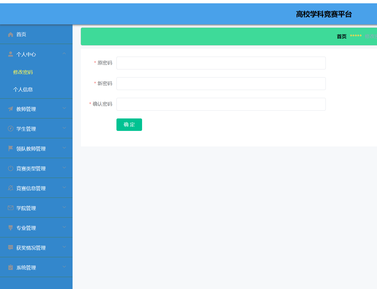
Task: Expand the 学生管理 chevron
Action: click(64, 128)
